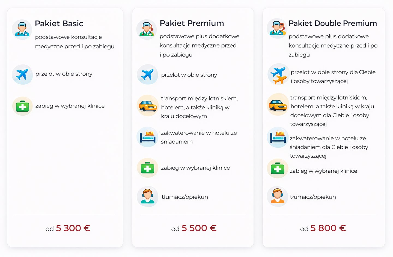Click the taxi icon in Pakiet Double Premium
The height and width of the screenshot is (257, 393).
(278, 104)
